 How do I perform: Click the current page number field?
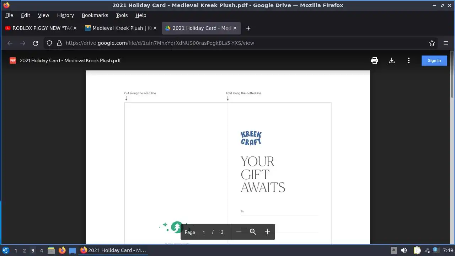click(x=204, y=232)
